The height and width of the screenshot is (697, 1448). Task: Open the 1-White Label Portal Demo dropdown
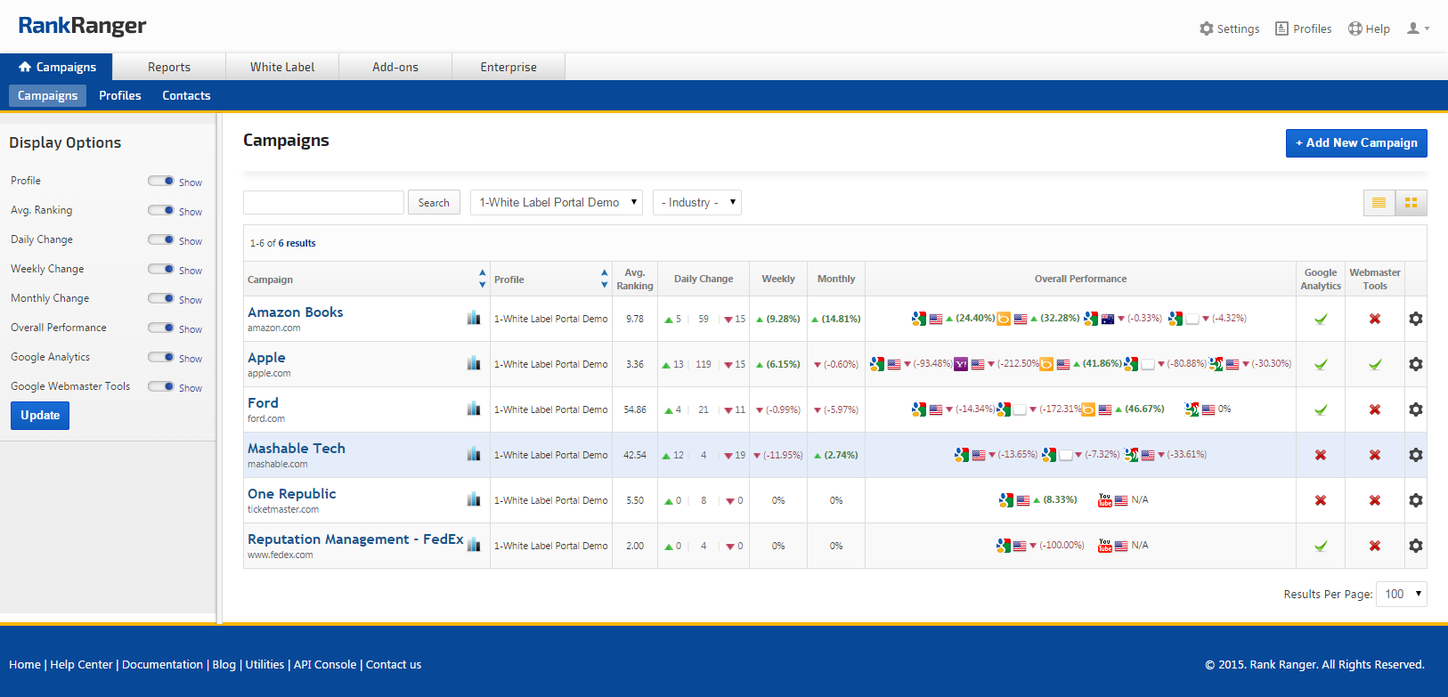click(557, 202)
